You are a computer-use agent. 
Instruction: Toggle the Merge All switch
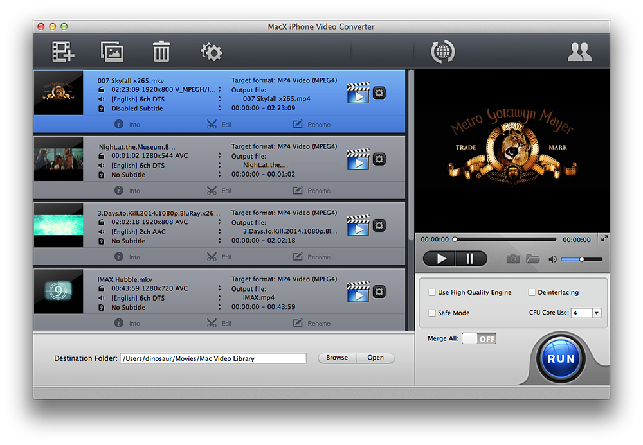coord(479,338)
